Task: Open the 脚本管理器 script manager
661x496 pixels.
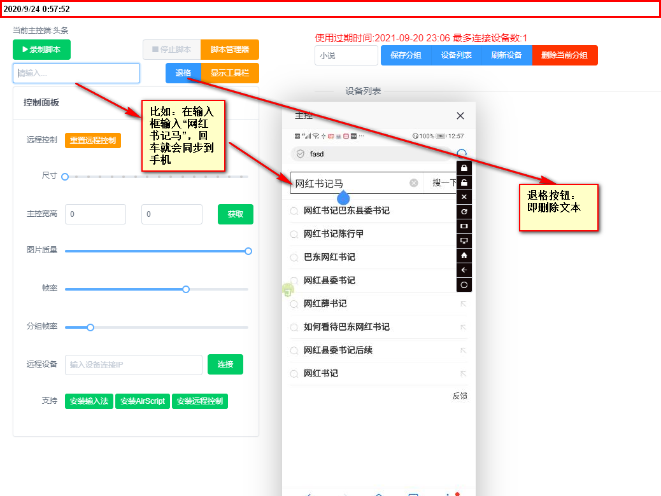Action: [230, 50]
